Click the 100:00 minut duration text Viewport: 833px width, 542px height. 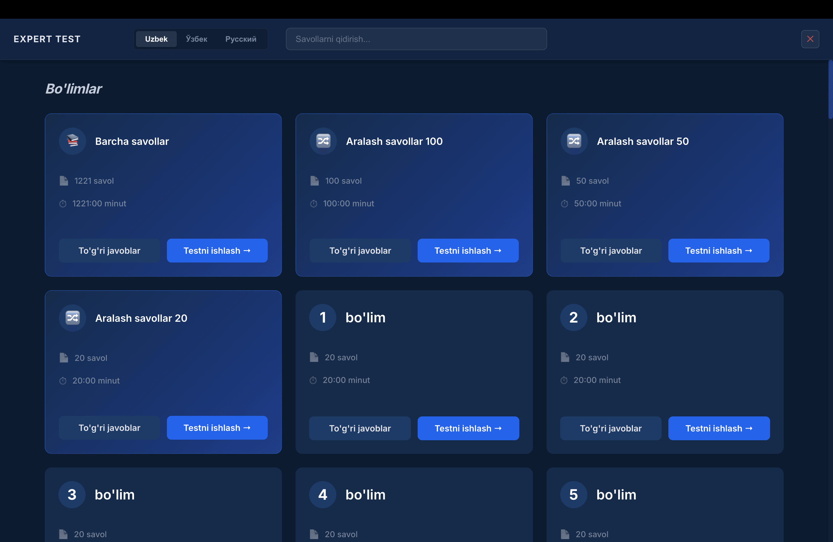[x=348, y=204]
